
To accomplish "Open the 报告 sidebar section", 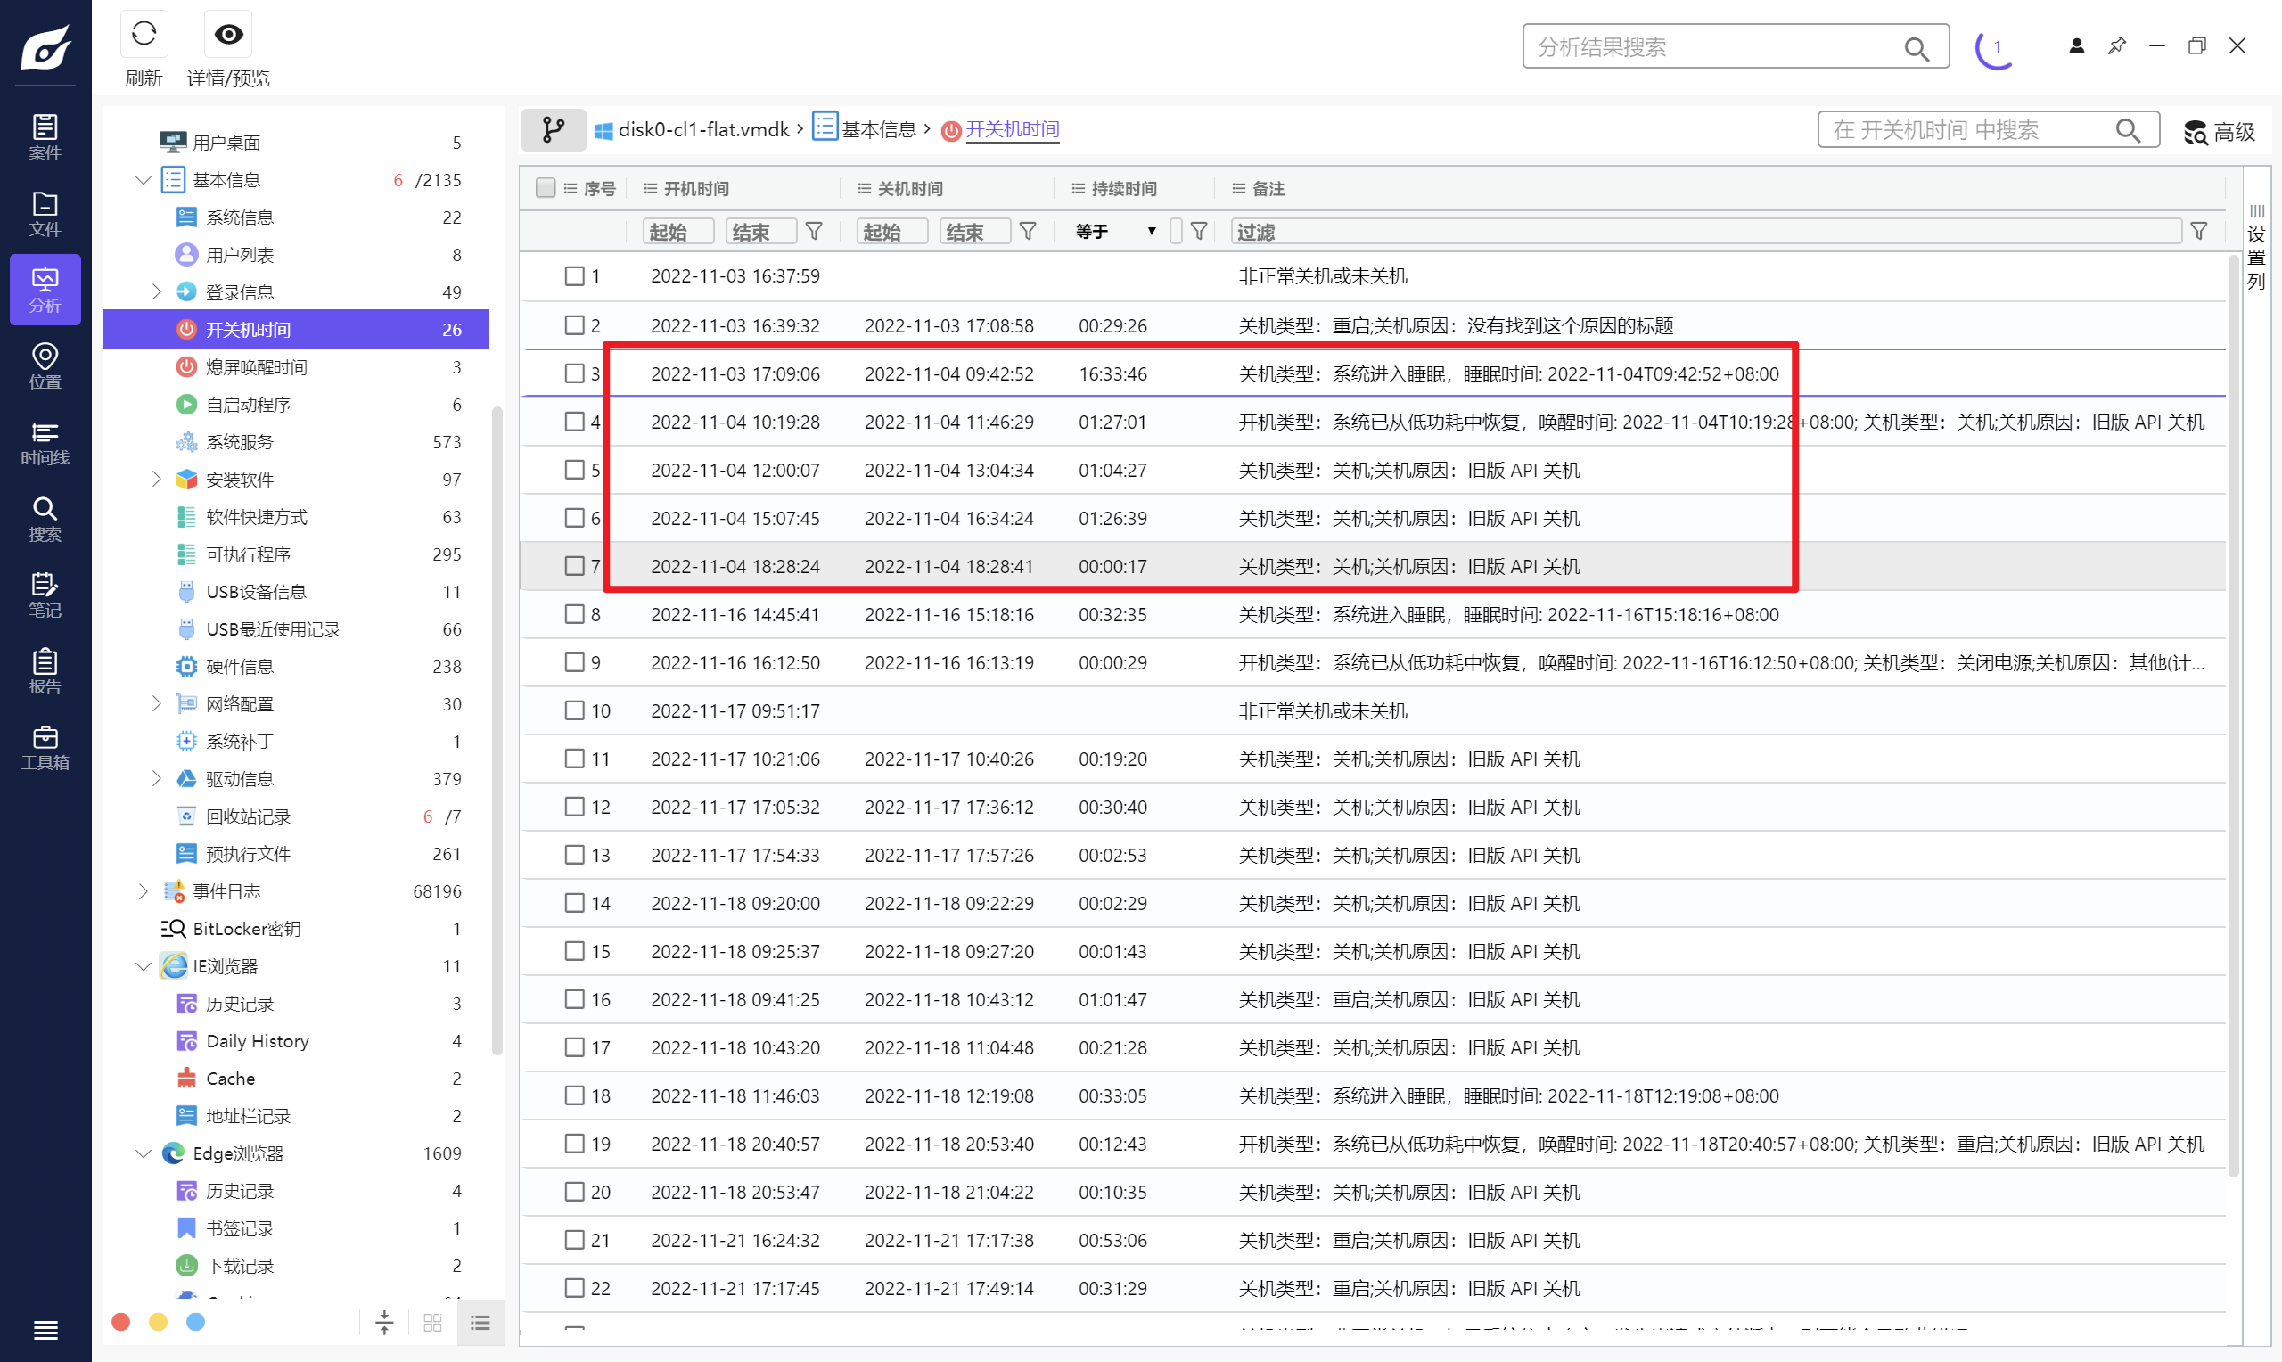I will pos(45,671).
